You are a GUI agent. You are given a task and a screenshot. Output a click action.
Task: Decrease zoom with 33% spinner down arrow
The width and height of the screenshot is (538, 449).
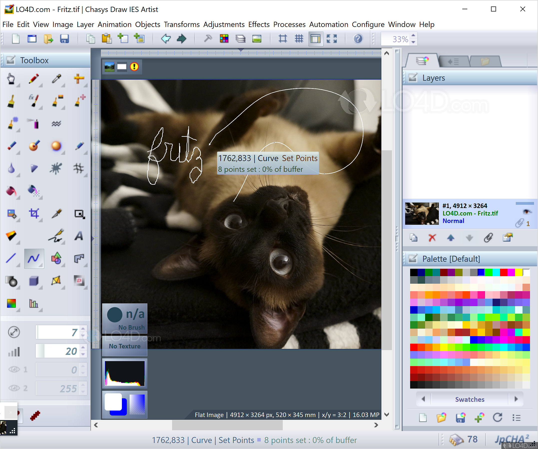[413, 42]
